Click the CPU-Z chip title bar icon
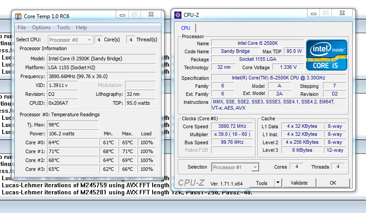 (x=177, y=15)
